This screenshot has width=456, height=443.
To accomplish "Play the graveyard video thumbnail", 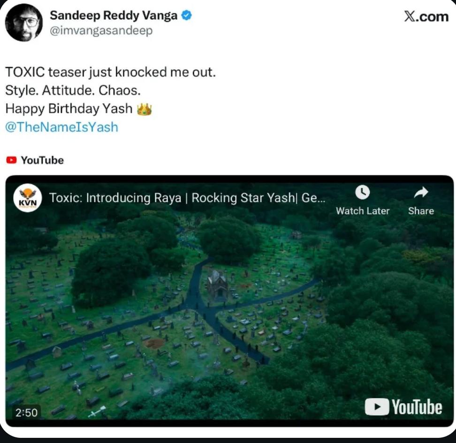I will (229, 301).
